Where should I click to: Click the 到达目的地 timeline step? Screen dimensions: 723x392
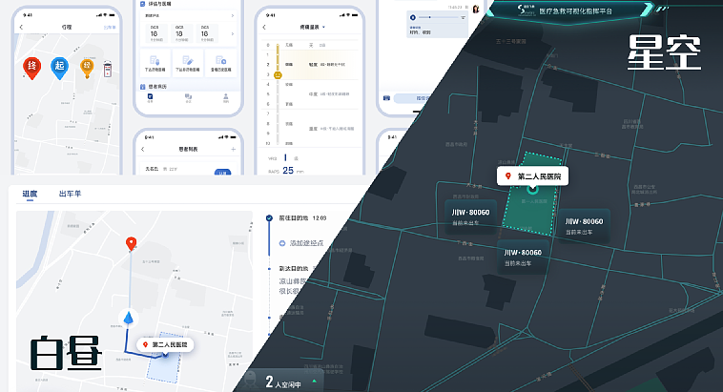point(293,268)
